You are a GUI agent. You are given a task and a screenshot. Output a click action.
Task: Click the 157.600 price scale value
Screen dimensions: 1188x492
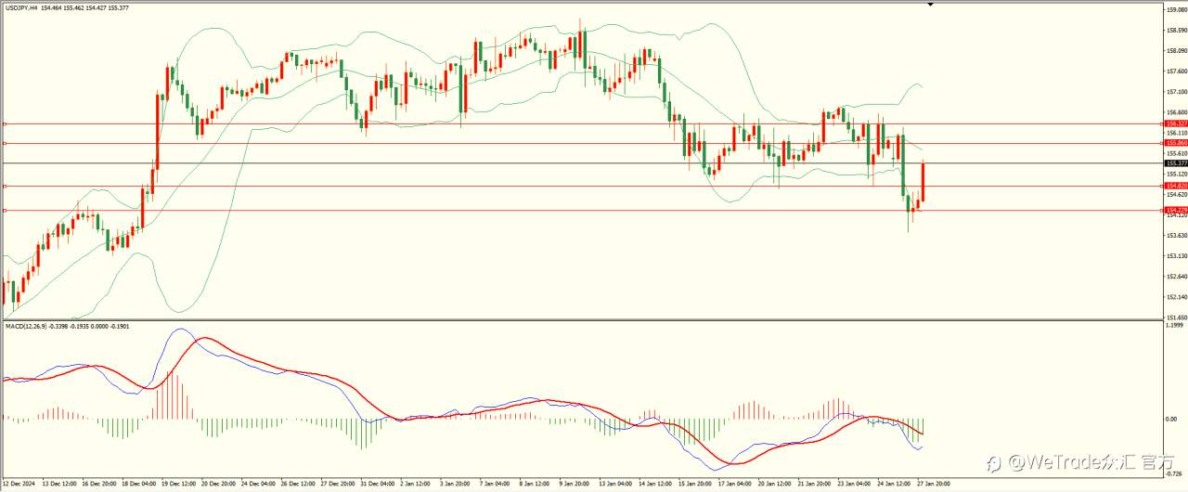tap(1176, 71)
